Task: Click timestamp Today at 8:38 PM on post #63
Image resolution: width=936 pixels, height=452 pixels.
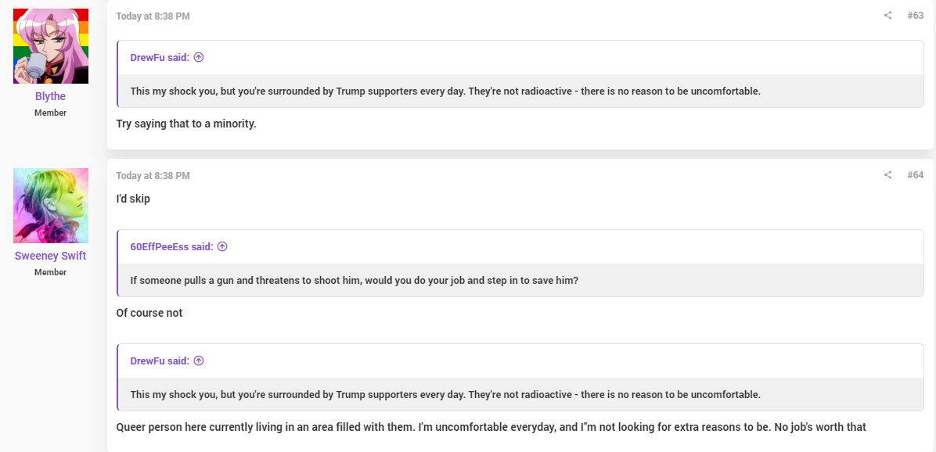Action: click(153, 16)
